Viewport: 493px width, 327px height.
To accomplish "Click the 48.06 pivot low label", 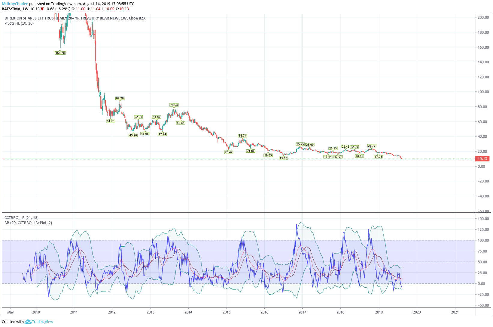I will pos(145,134).
